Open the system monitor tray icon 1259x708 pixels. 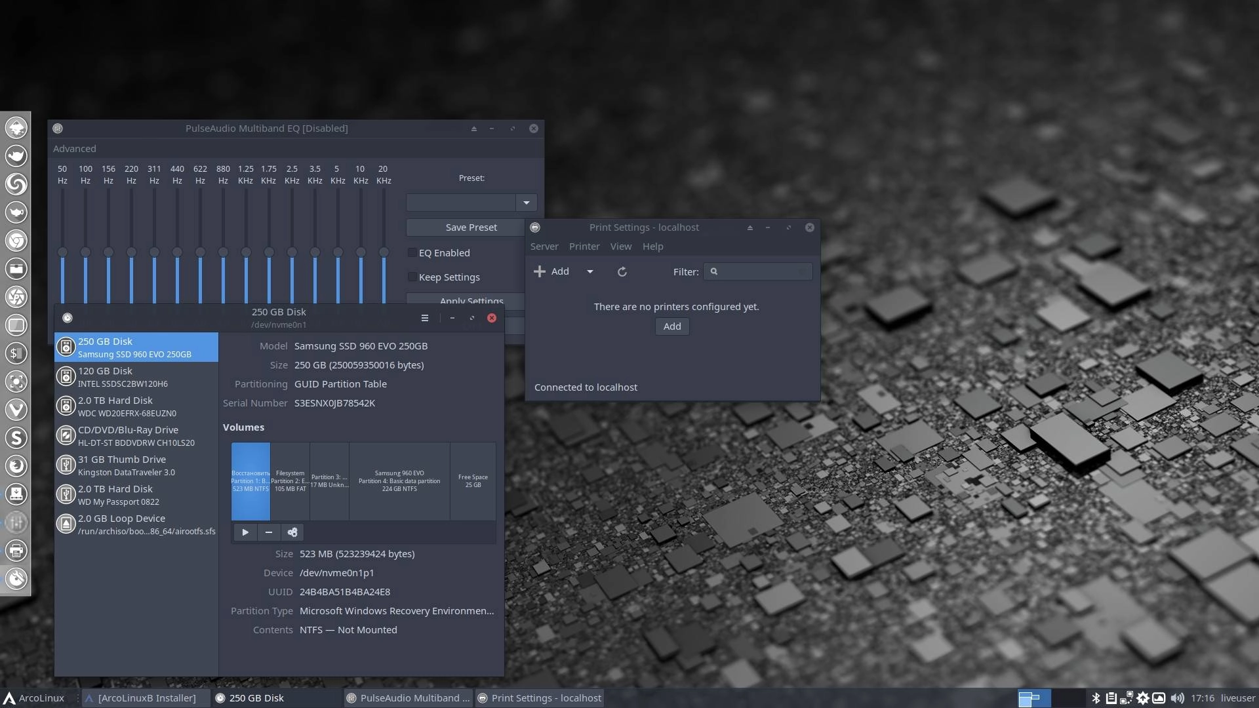(x=1159, y=698)
